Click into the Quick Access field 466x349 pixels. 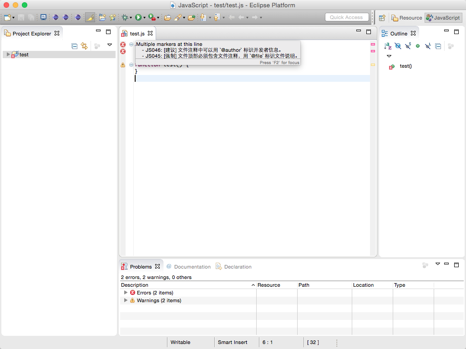click(347, 17)
